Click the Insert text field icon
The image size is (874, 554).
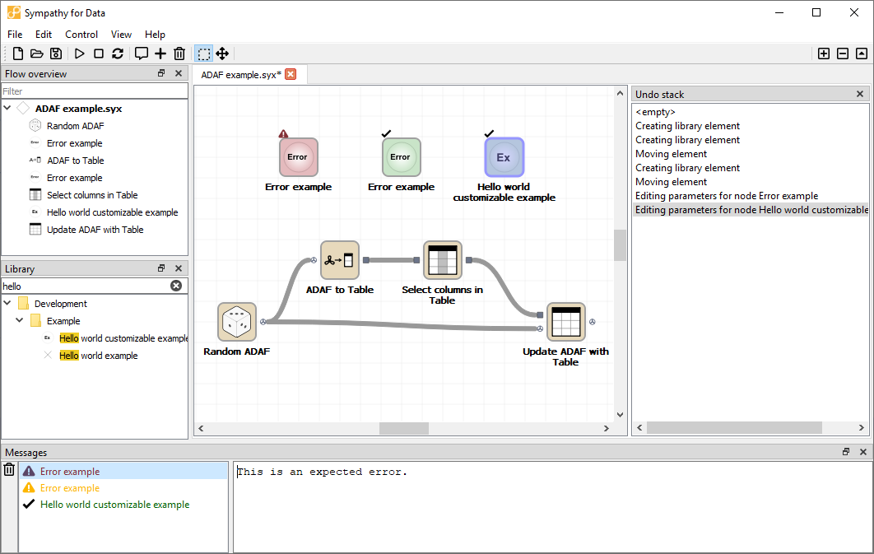point(142,54)
